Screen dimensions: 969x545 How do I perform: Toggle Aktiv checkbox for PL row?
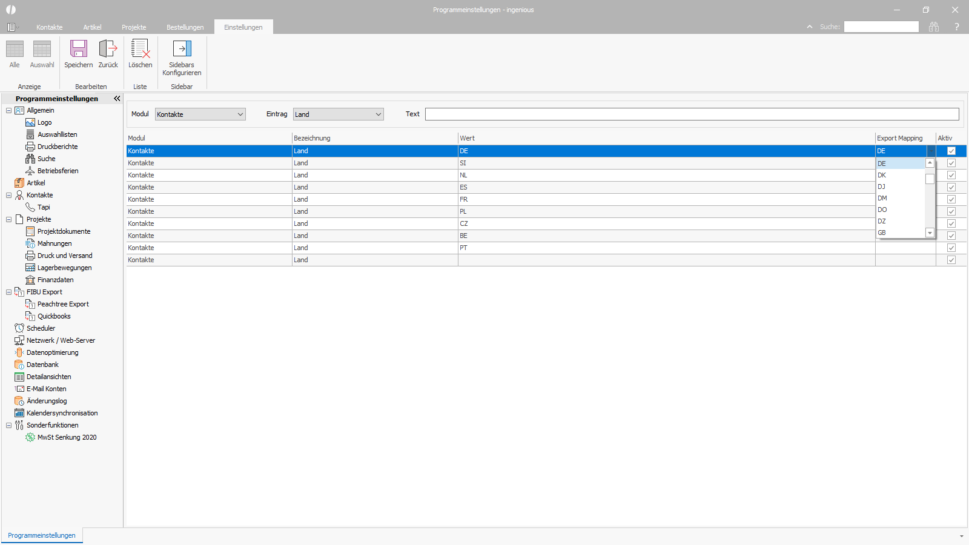click(x=951, y=211)
